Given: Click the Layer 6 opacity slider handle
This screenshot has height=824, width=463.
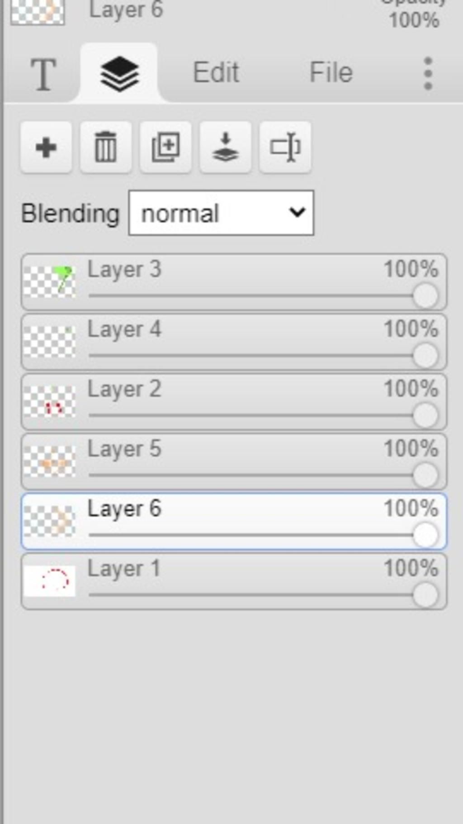Looking at the screenshot, I should [x=425, y=535].
